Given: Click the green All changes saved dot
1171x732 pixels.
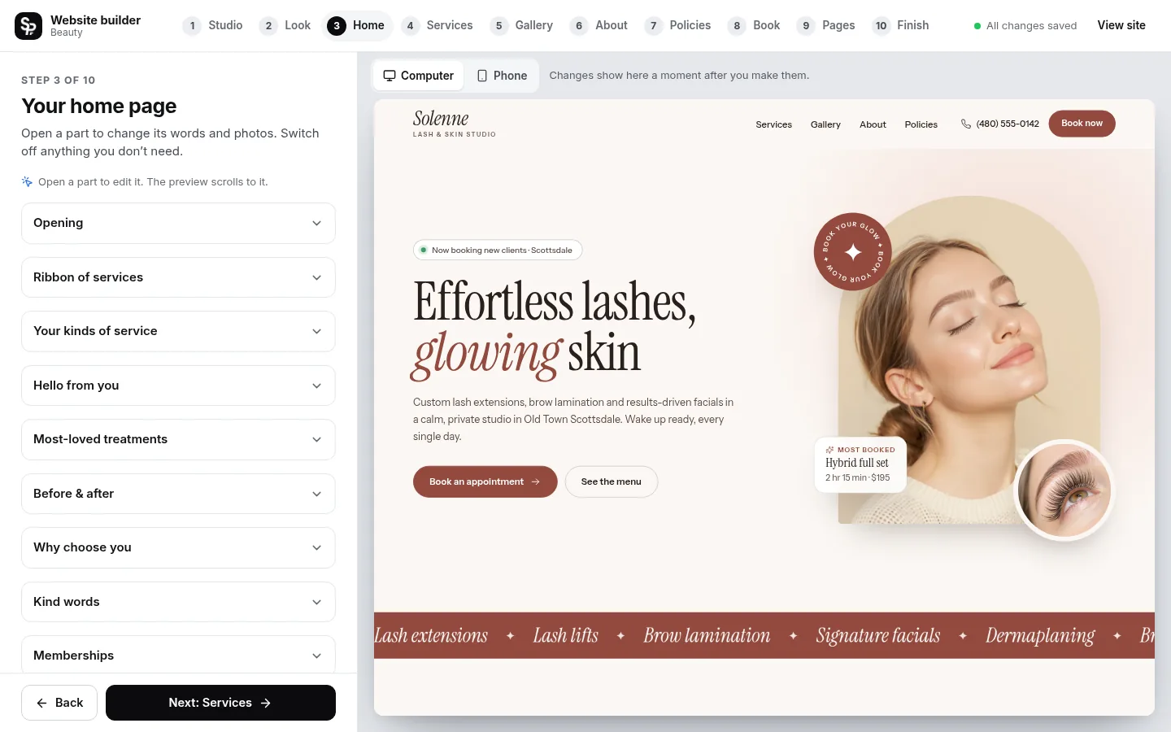Looking at the screenshot, I should point(977,26).
